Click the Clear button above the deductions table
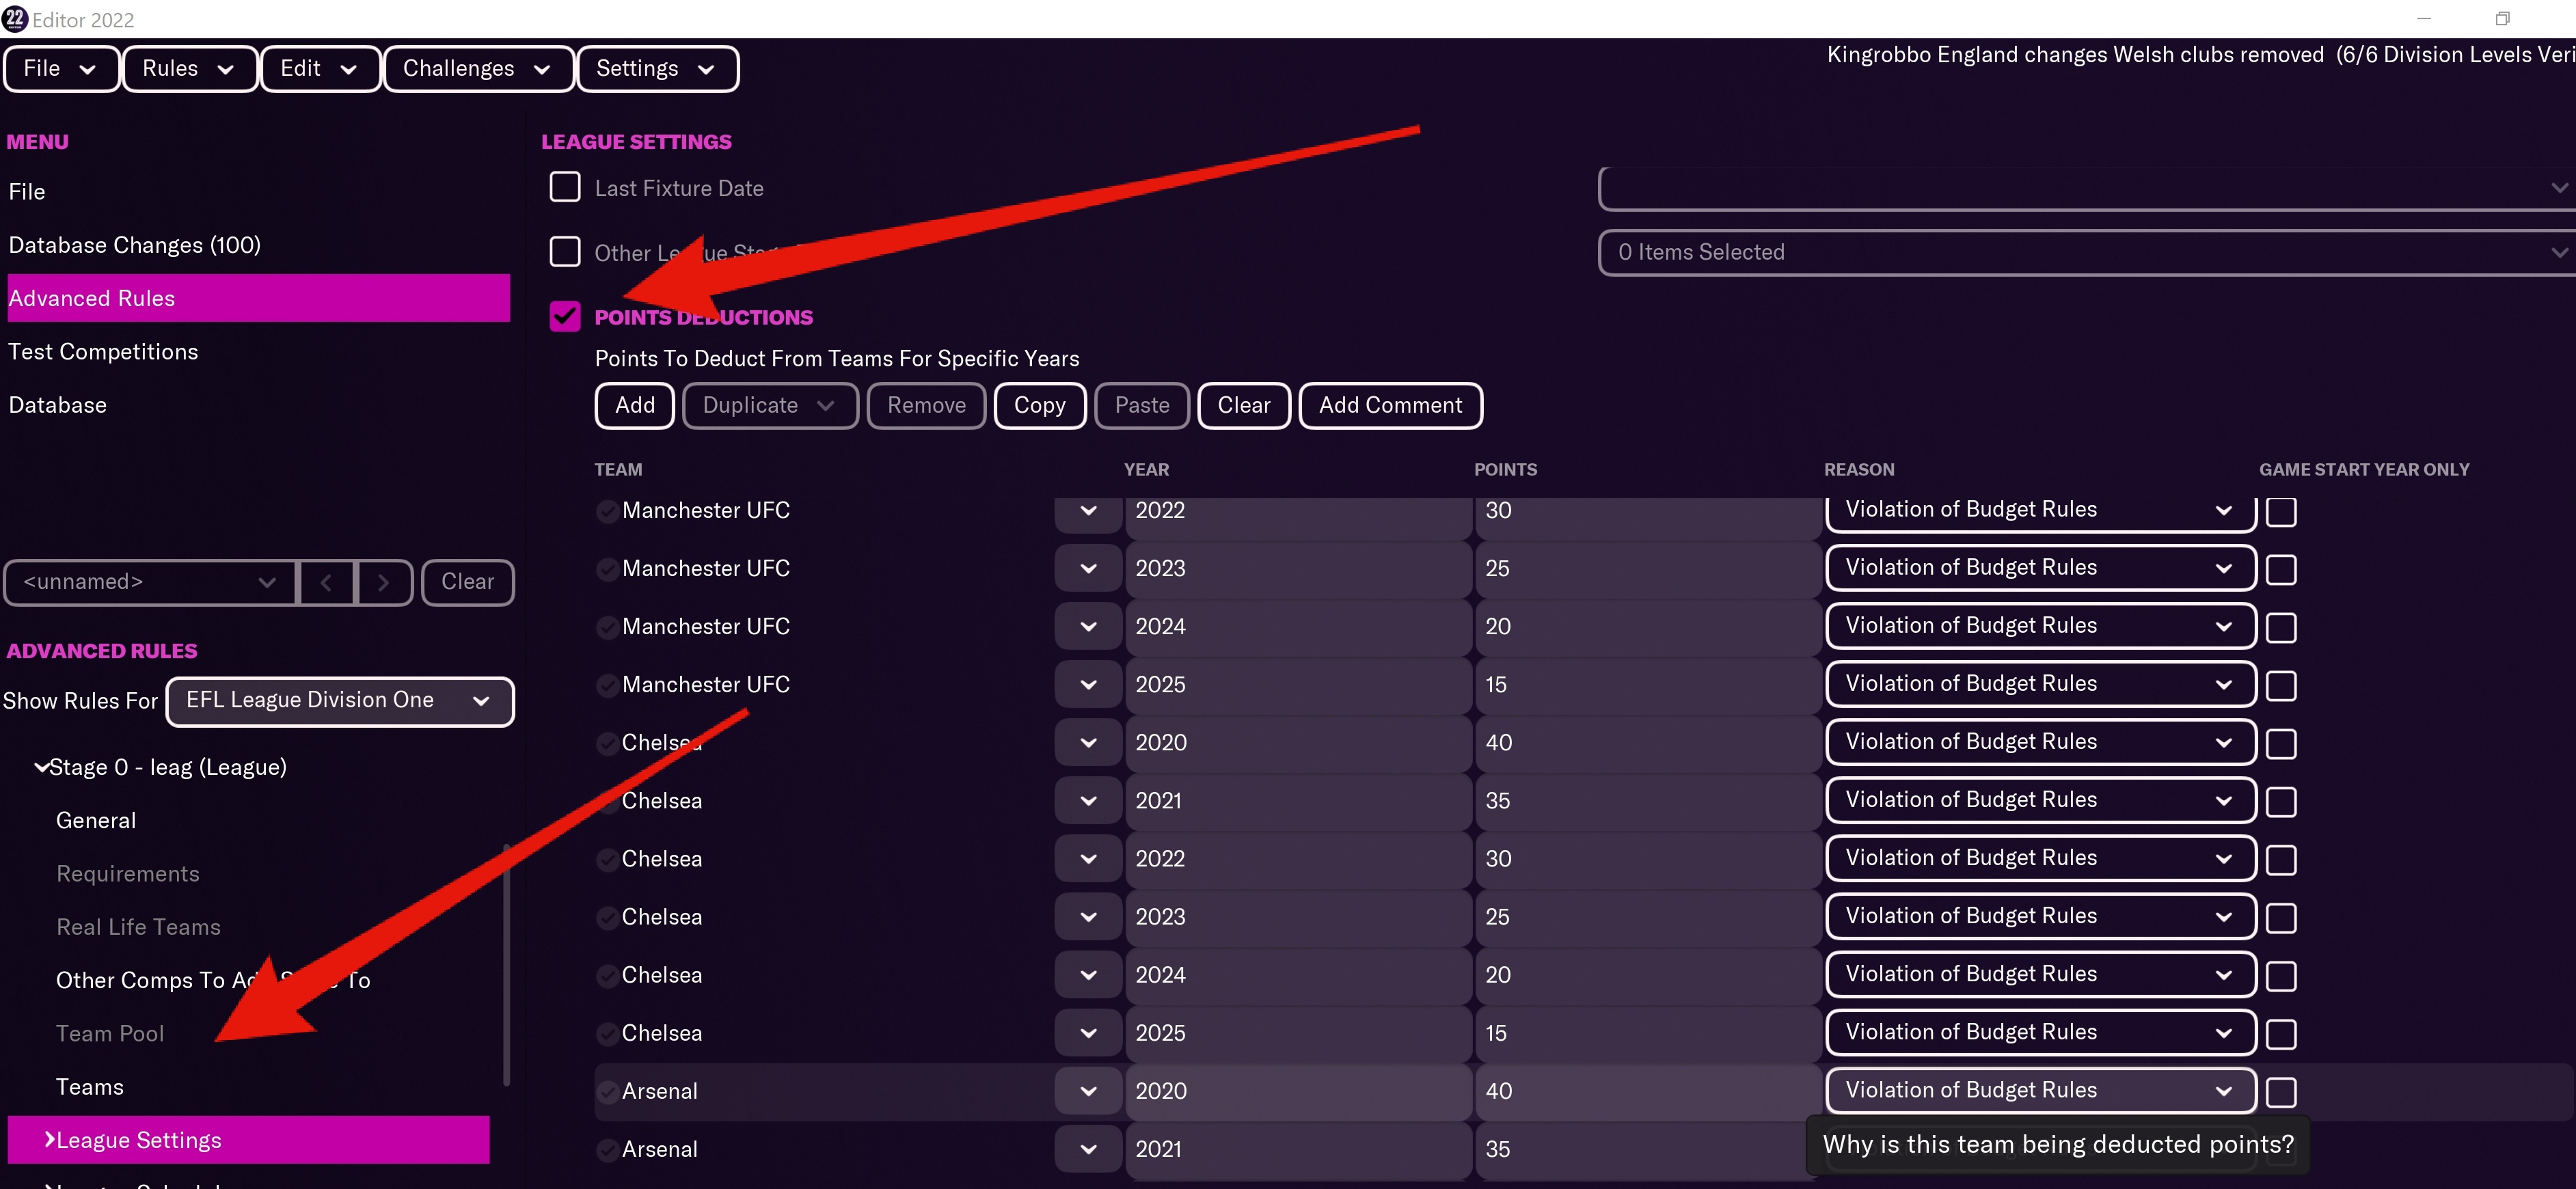 pyautogui.click(x=1244, y=406)
